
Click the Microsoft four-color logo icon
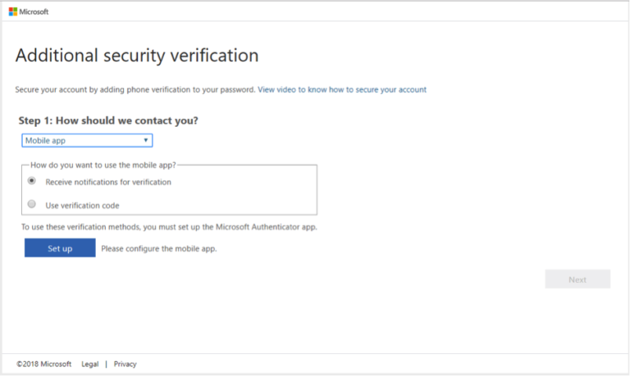(x=13, y=11)
